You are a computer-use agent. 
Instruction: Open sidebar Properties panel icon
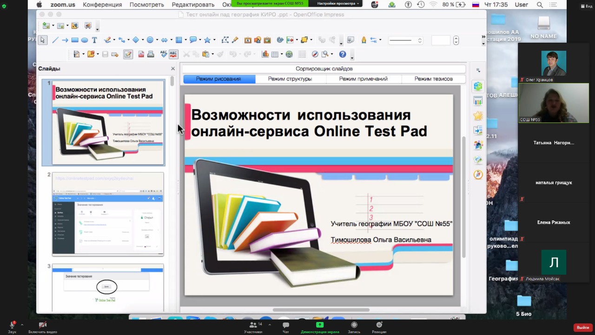point(478,86)
